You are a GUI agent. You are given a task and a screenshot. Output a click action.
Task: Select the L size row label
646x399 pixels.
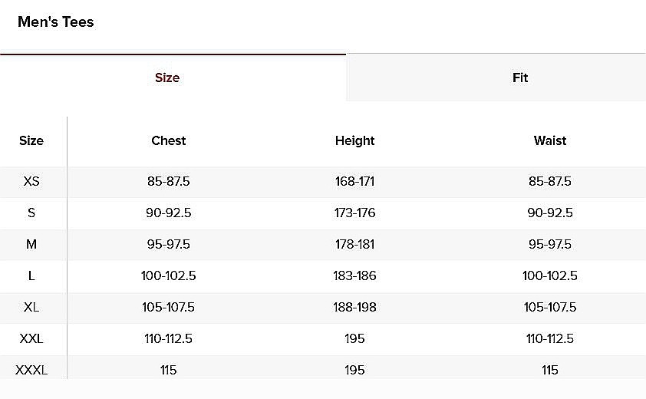[31, 275]
